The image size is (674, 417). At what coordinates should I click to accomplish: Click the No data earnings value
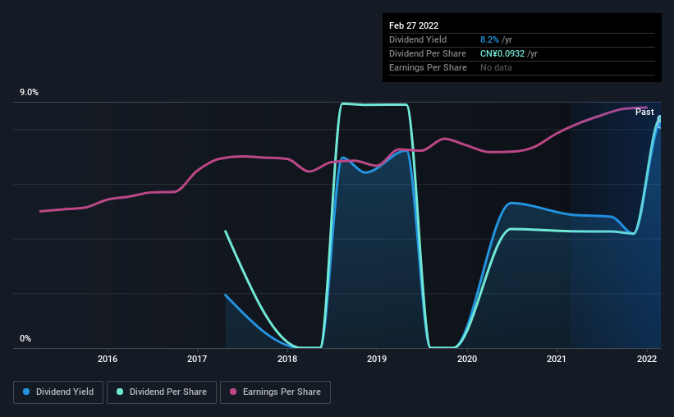coord(496,67)
